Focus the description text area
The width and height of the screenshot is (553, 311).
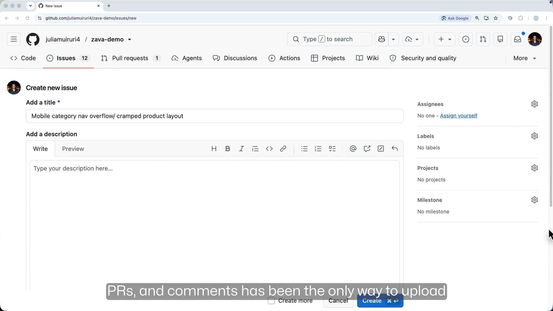tap(215, 225)
